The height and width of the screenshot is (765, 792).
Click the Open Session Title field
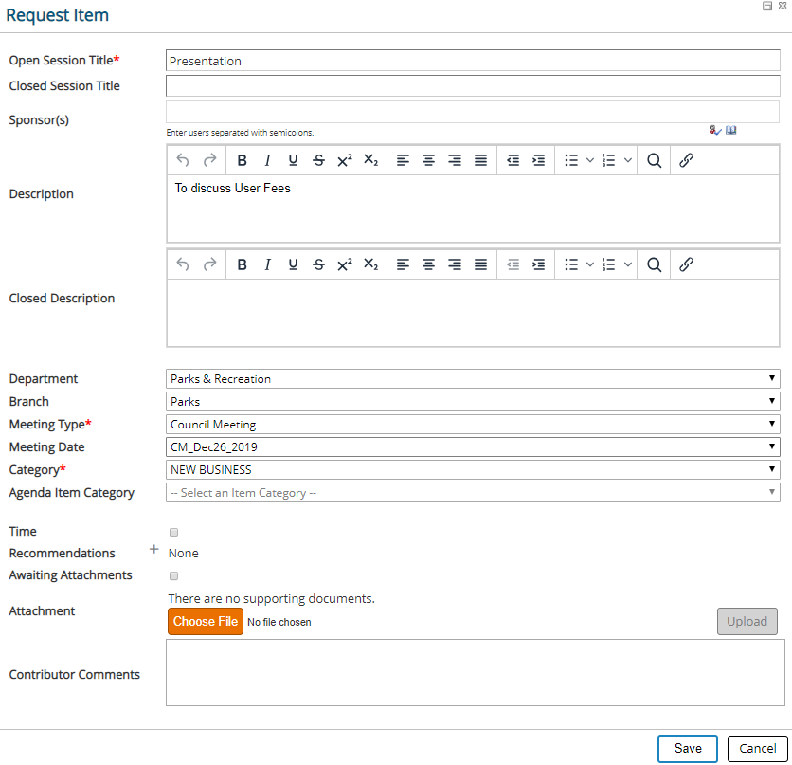(x=473, y=61)
